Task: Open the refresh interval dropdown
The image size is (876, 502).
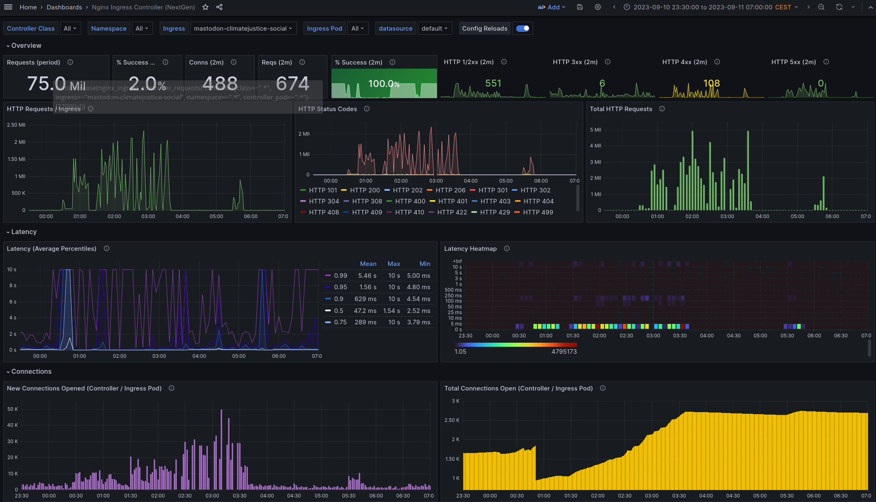Action: click(853, 7)
